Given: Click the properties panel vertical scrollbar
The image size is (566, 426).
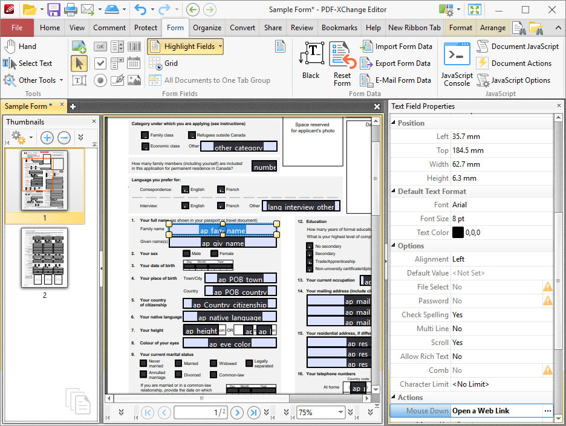Looking at the screenshot, I should (558, 280).
